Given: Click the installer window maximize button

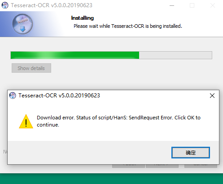Looking at the screenshot, I should click(192, 5).
